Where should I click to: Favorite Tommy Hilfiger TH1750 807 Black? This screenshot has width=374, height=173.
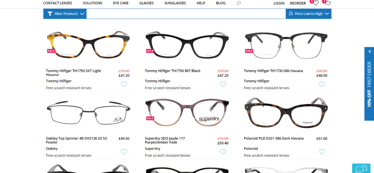(223, 84)
